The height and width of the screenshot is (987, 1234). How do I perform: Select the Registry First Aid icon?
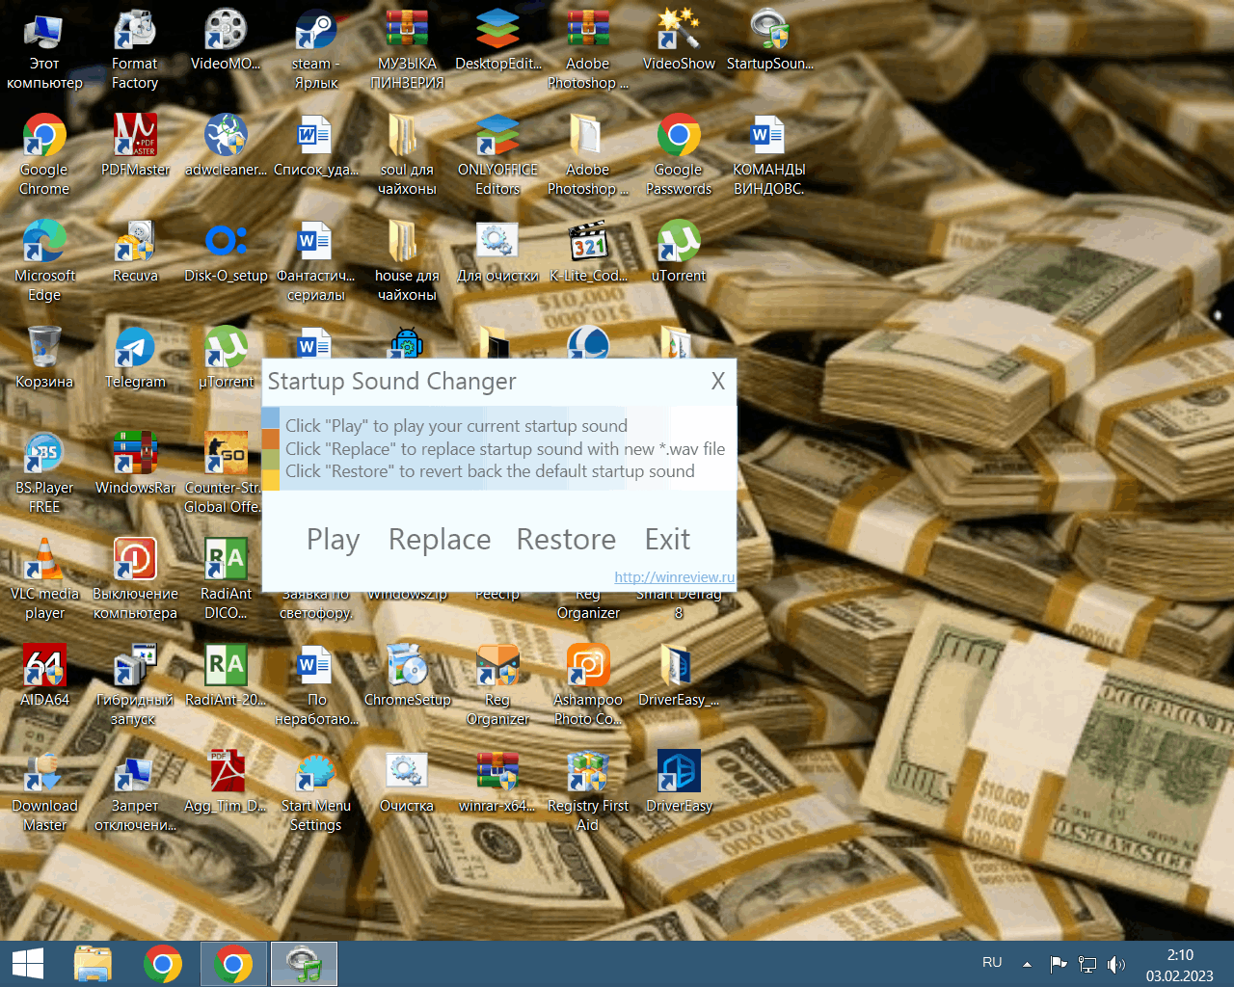(588, 792)
